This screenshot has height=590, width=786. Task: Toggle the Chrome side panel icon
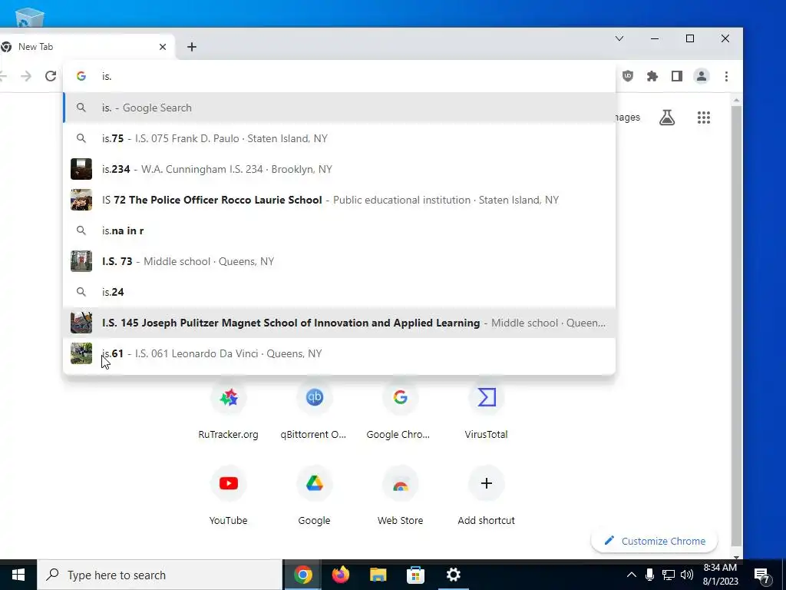(677, 76)
